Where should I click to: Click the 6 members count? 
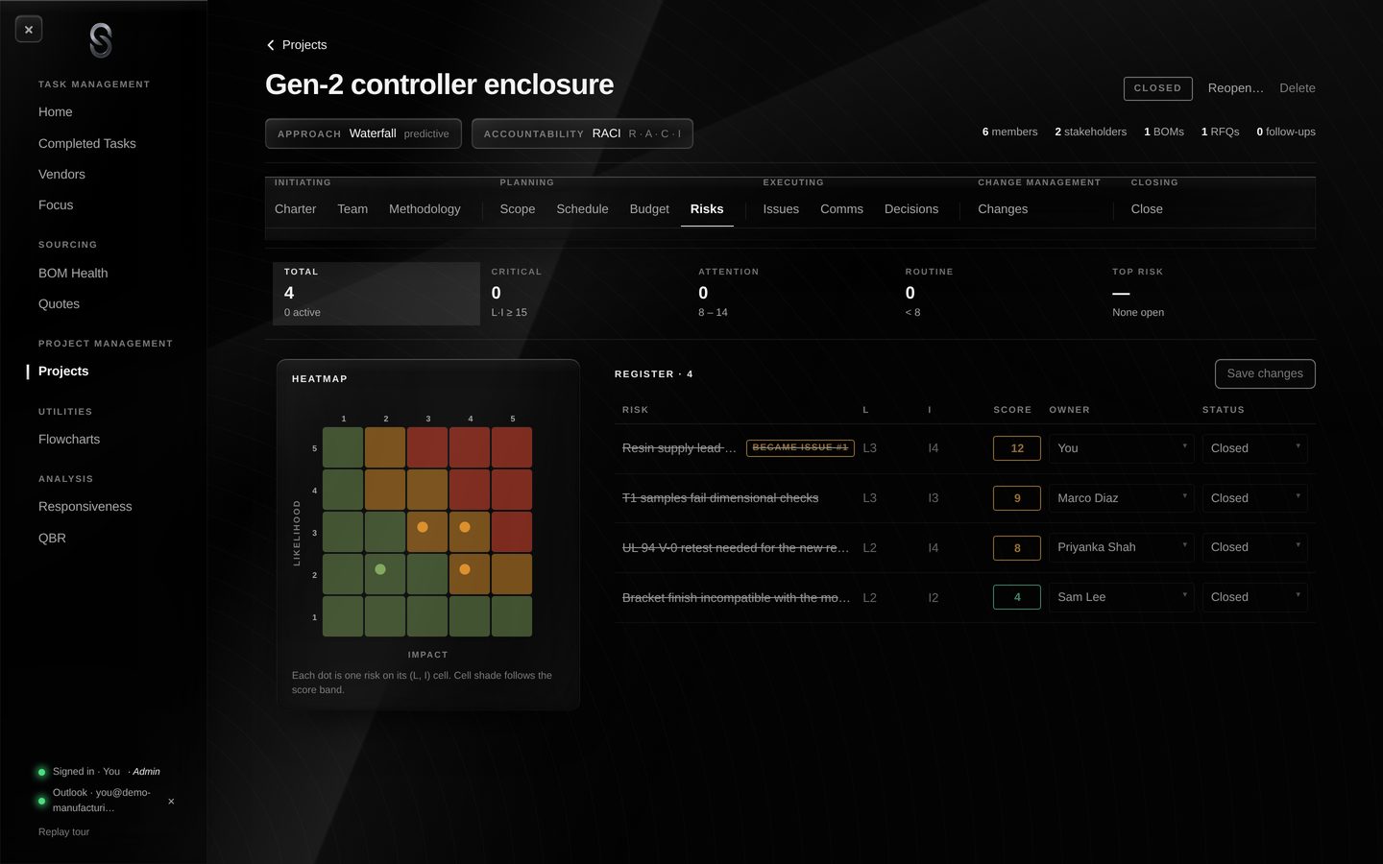[x=1009, y=132]
